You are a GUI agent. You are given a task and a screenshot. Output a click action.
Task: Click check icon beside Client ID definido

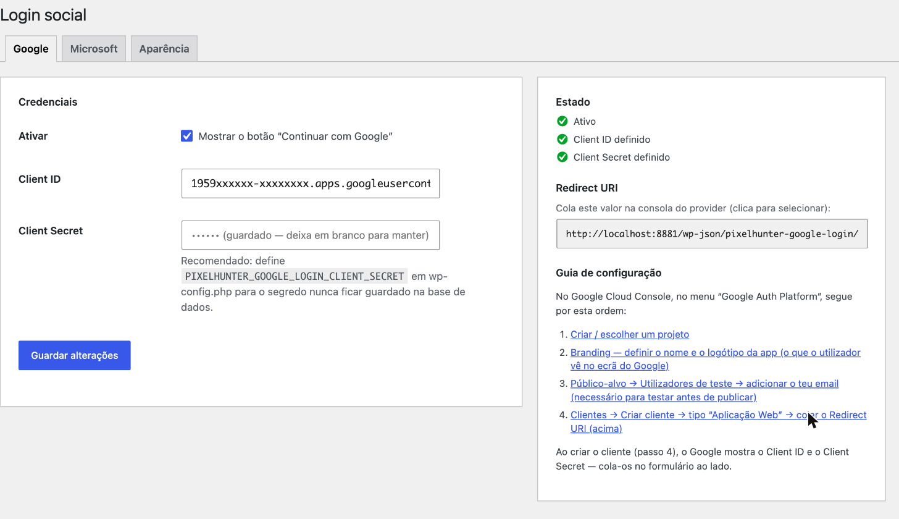tap(562, 139)
